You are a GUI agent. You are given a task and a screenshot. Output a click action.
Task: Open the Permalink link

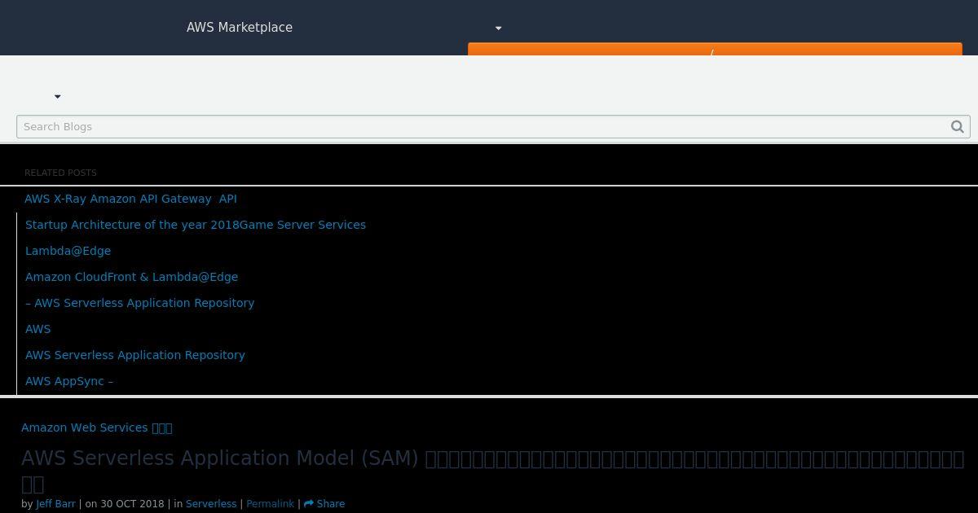click(270, 504)
